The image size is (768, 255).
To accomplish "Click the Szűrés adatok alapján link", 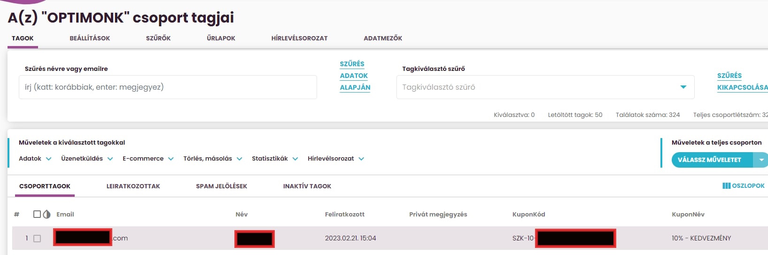I will [x=355, y=76].
